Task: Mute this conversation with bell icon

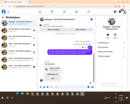Action: 108,35
